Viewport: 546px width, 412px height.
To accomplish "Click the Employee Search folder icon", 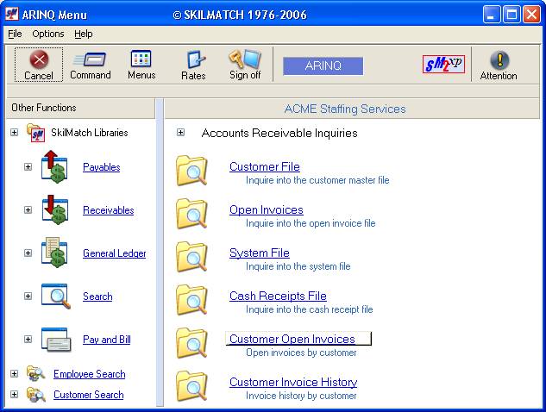I will (x=35, y=374).
